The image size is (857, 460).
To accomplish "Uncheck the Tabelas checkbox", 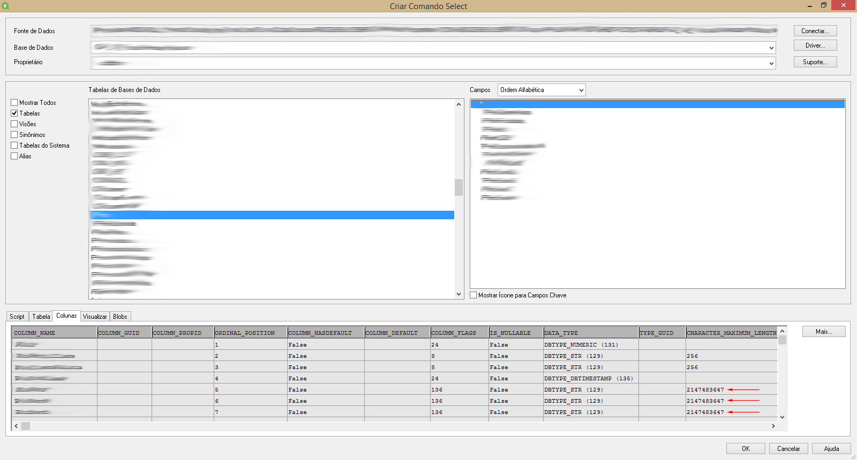I will coord(14,113).
